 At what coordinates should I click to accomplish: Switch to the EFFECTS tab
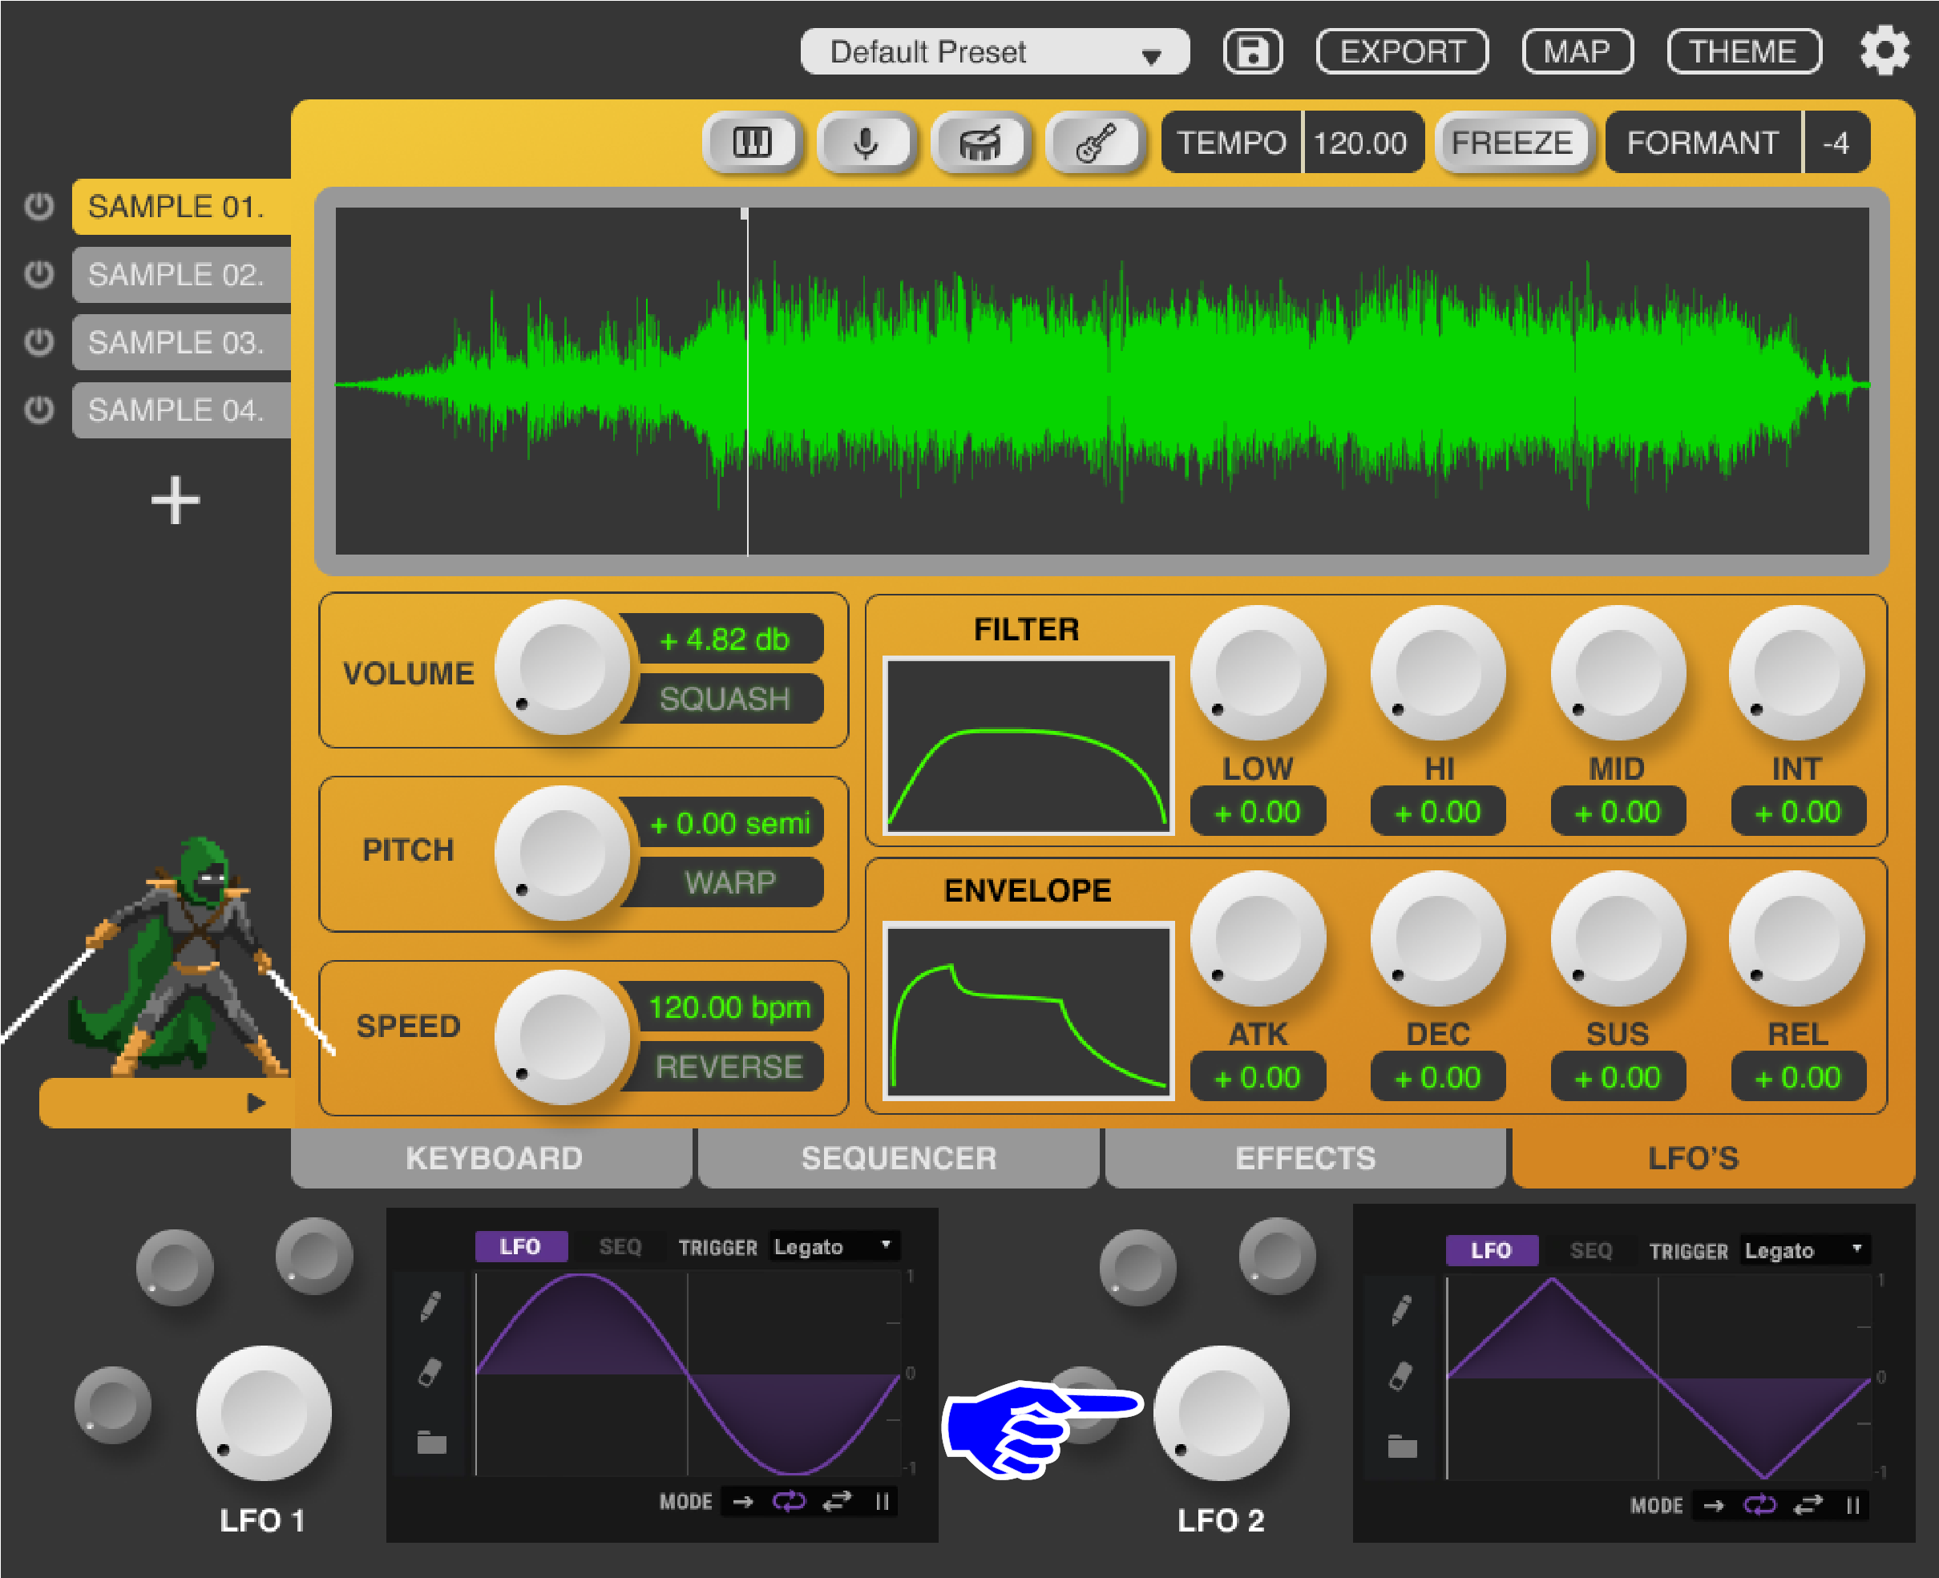pyautogui.click(x=1306, y=1158)
